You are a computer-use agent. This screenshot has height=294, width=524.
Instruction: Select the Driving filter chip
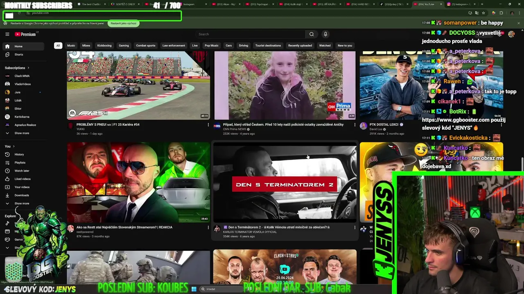[x=244, y=46]
